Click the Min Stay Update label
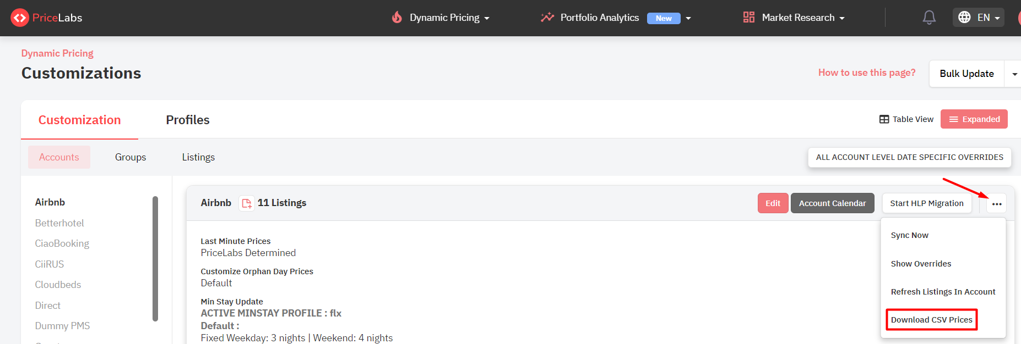 (x=232, y=302)
